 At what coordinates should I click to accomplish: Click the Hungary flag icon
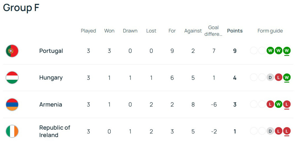pos(12,78)
